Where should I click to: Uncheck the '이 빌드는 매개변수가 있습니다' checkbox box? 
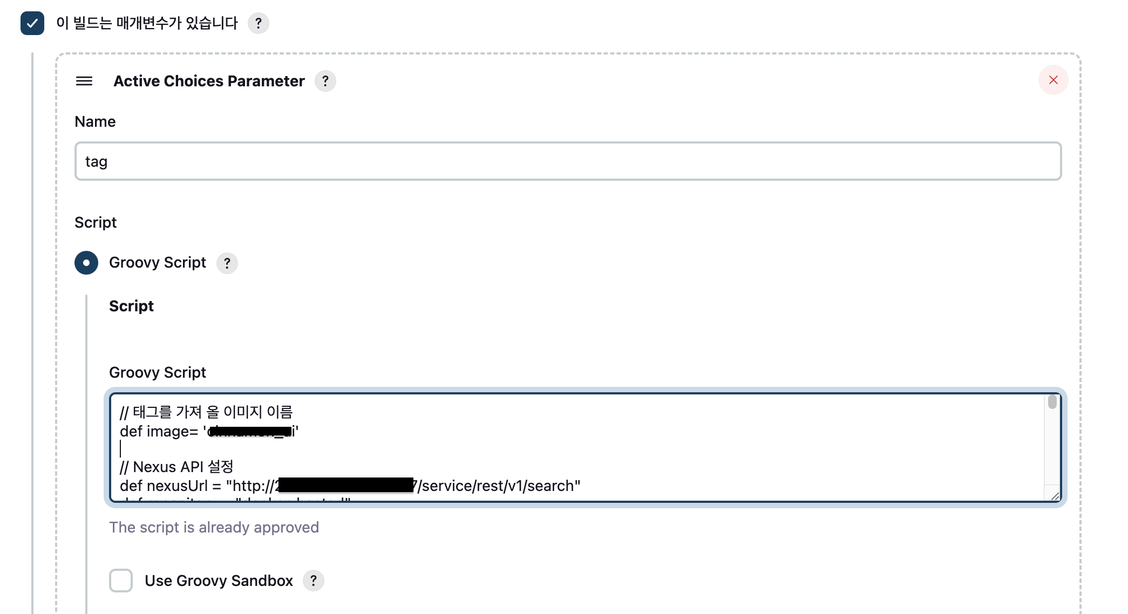point(32,23)
